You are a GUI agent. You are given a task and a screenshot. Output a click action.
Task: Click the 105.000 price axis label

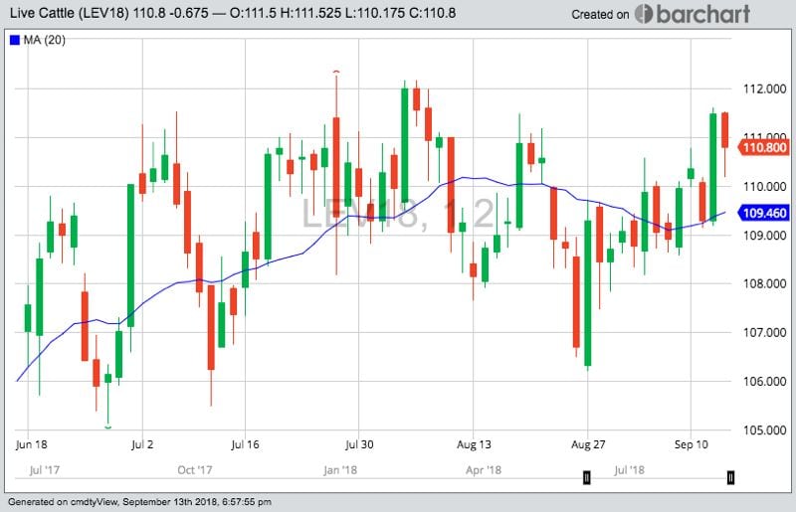click(764, 429)
